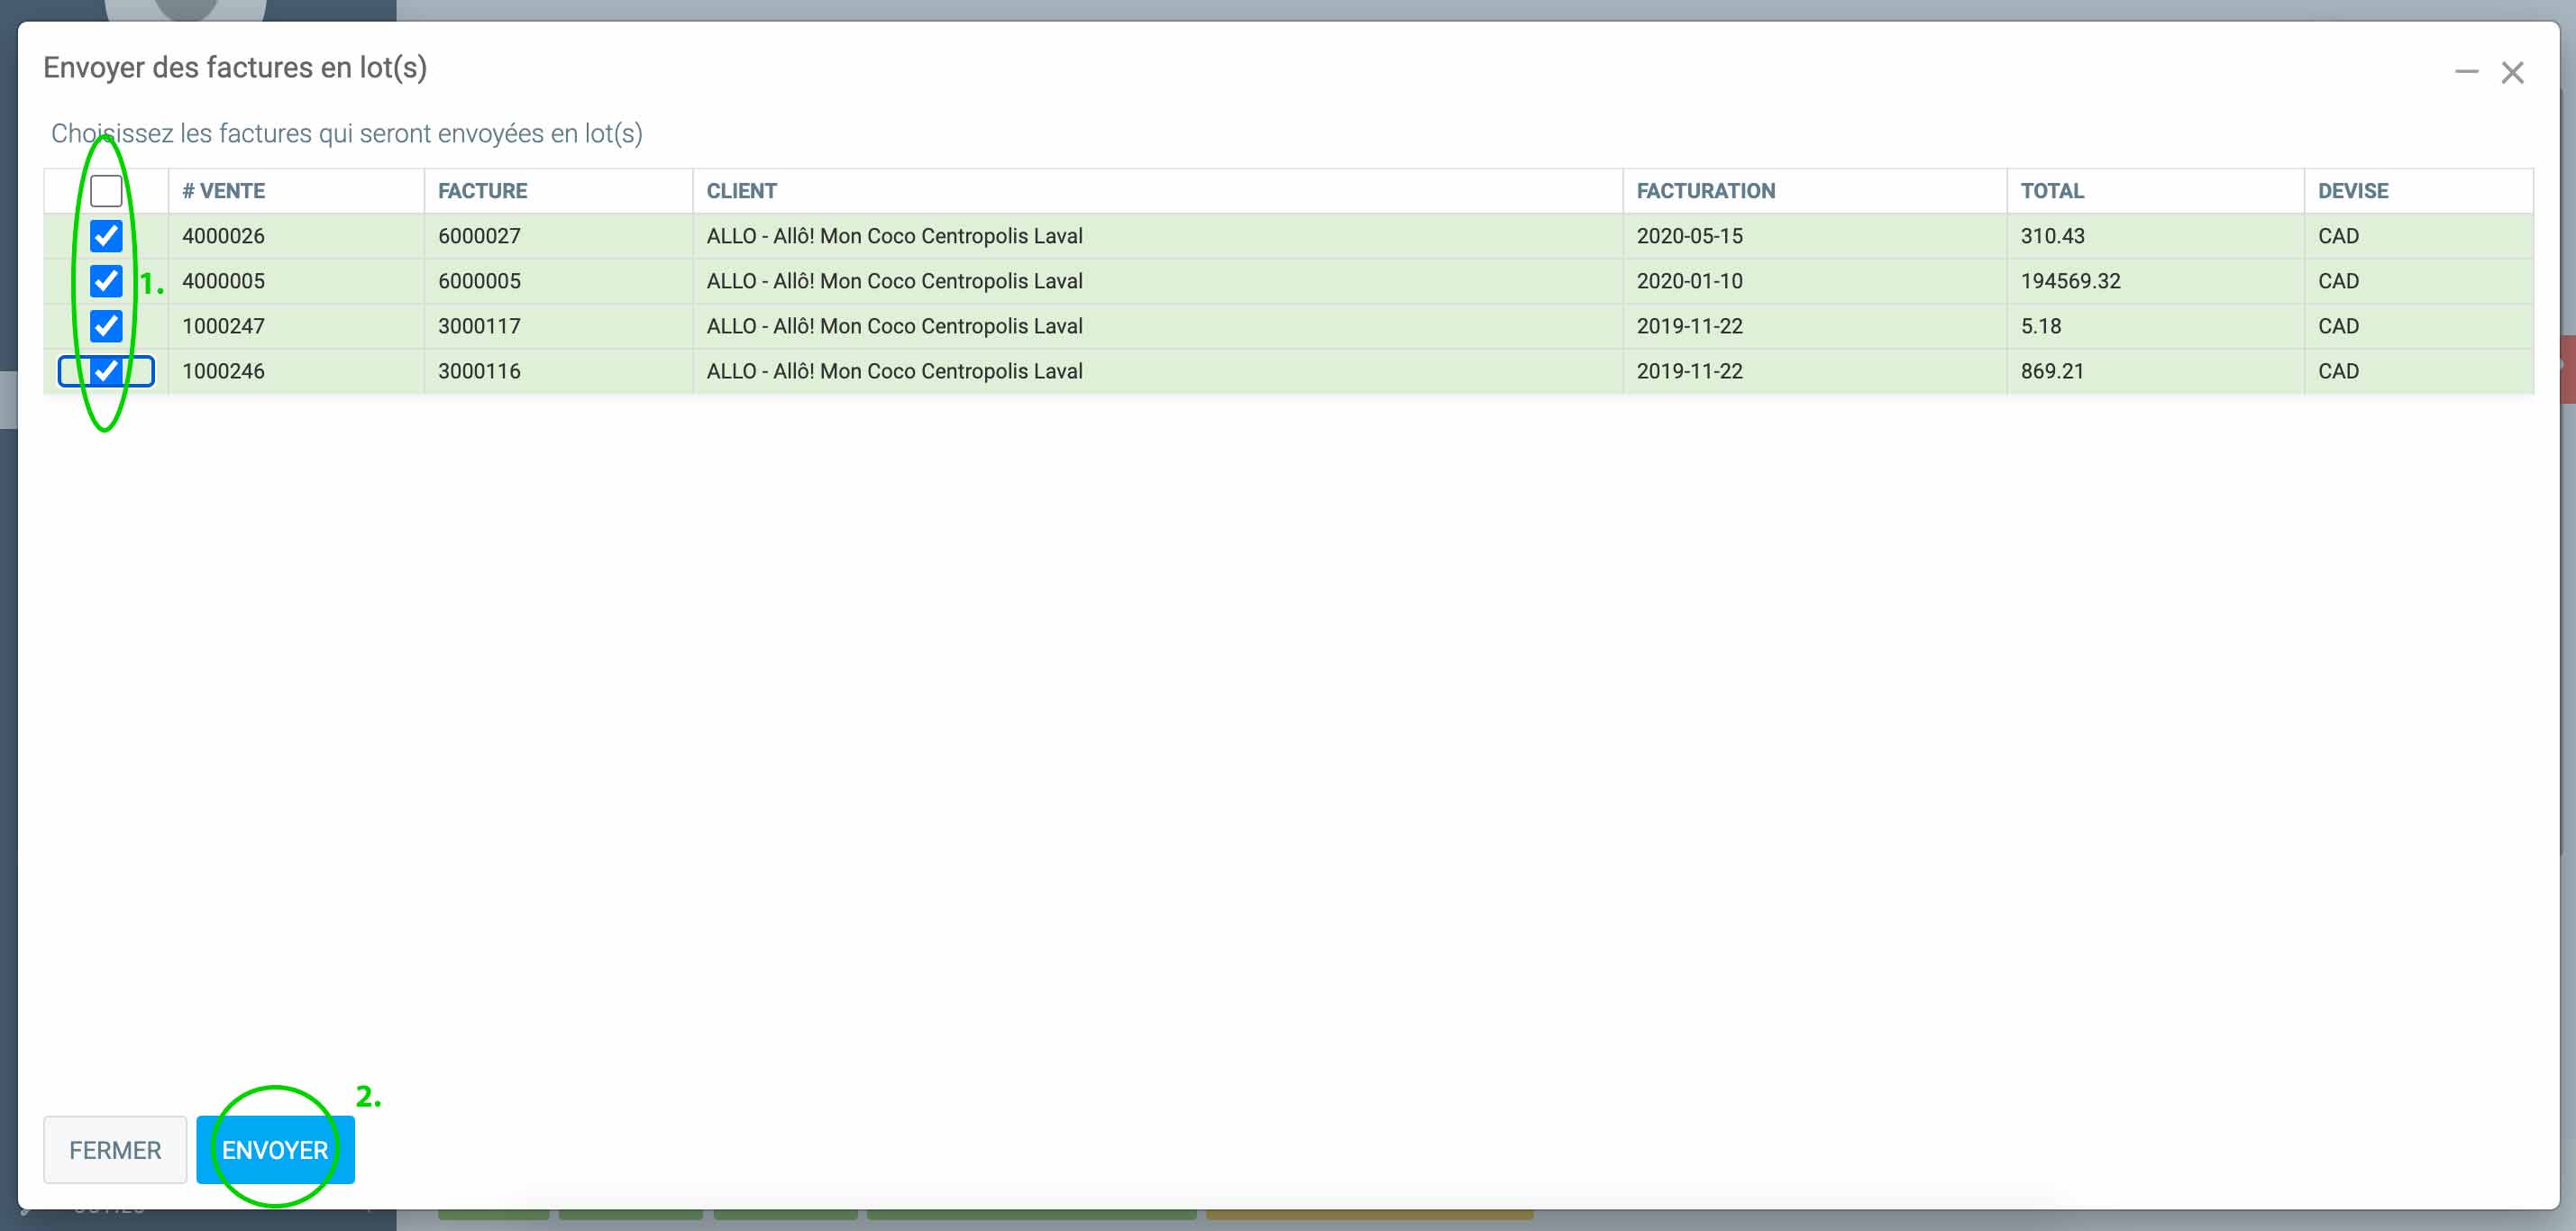Close the Envoyer des factures dialog
This screenshot has width=2576, height=1231.
tap(2512, 72)
